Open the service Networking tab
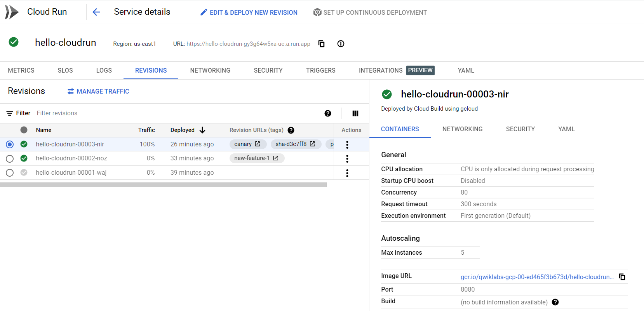 pyautogui.click(x=210, y=70)
